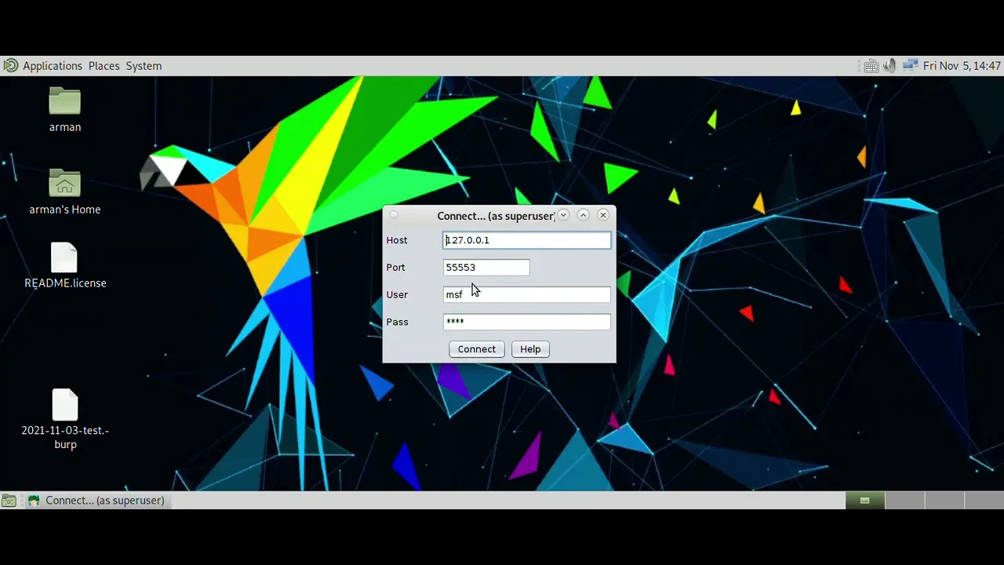Open the Places menu
The height and width of the screenshot is (565, 1004).
[x=104, y=66]
